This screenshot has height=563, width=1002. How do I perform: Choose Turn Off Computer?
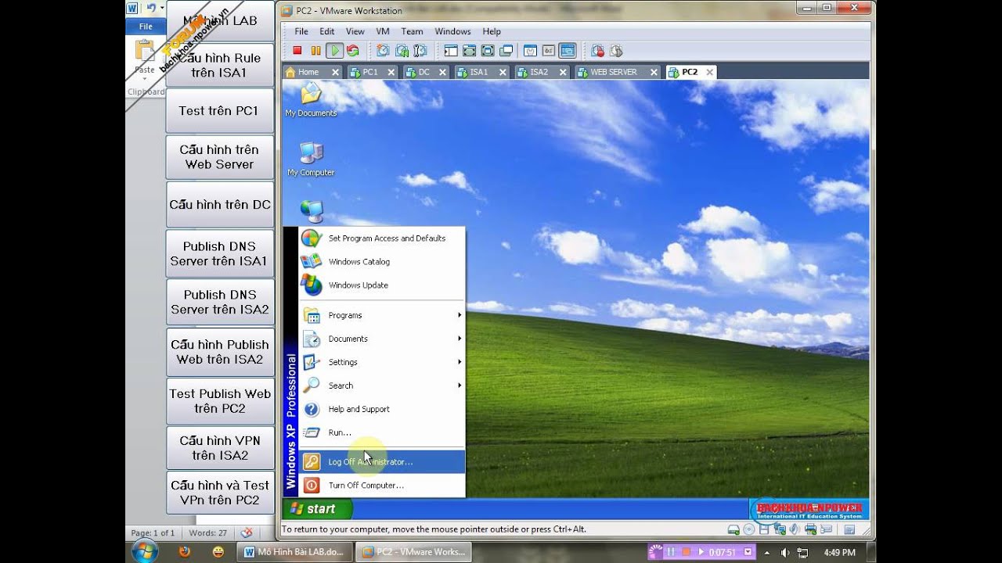coord(382,486)
